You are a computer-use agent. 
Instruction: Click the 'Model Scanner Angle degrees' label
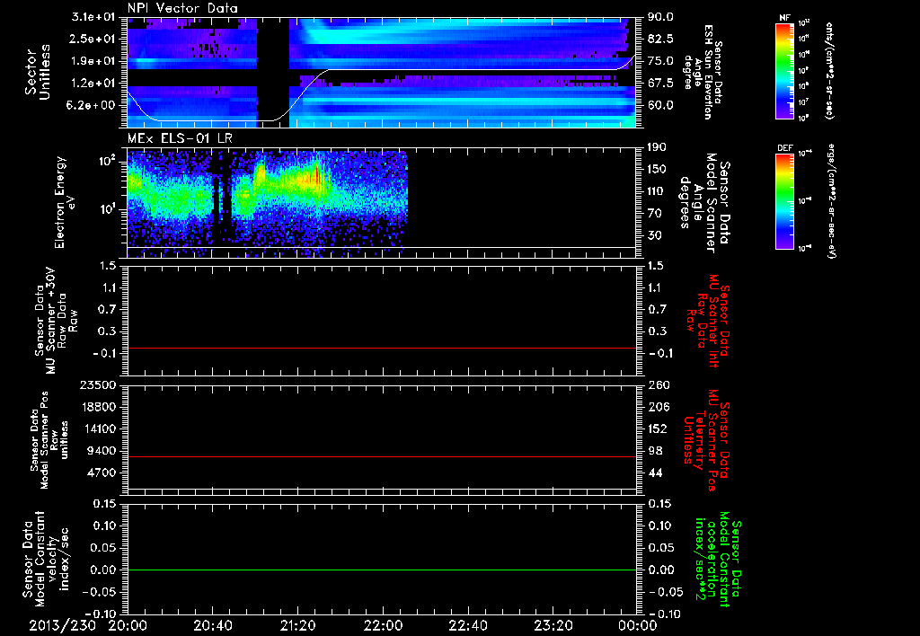tap(704, 203)
